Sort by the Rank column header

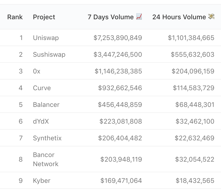click(15, 17)
